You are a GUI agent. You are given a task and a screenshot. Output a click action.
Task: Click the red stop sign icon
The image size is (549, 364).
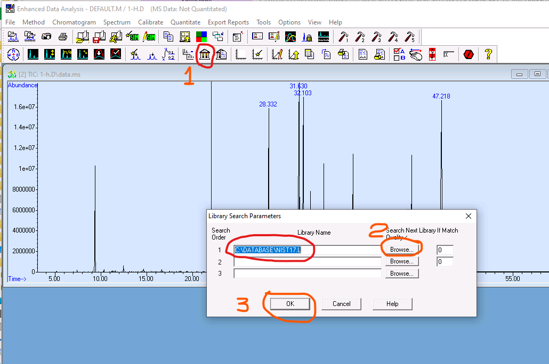469,54
